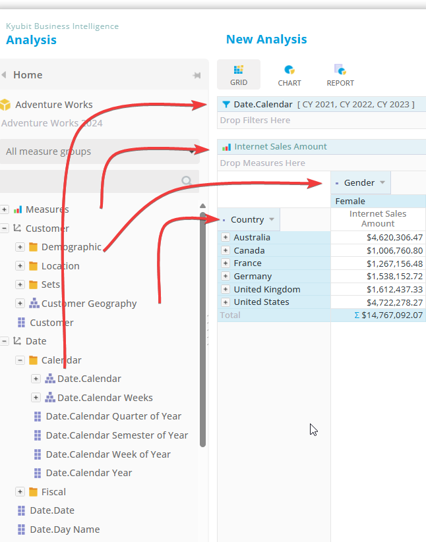The image size is (426, 542).
Task: Click the Sets folder icon
Action: coord(33,285)
